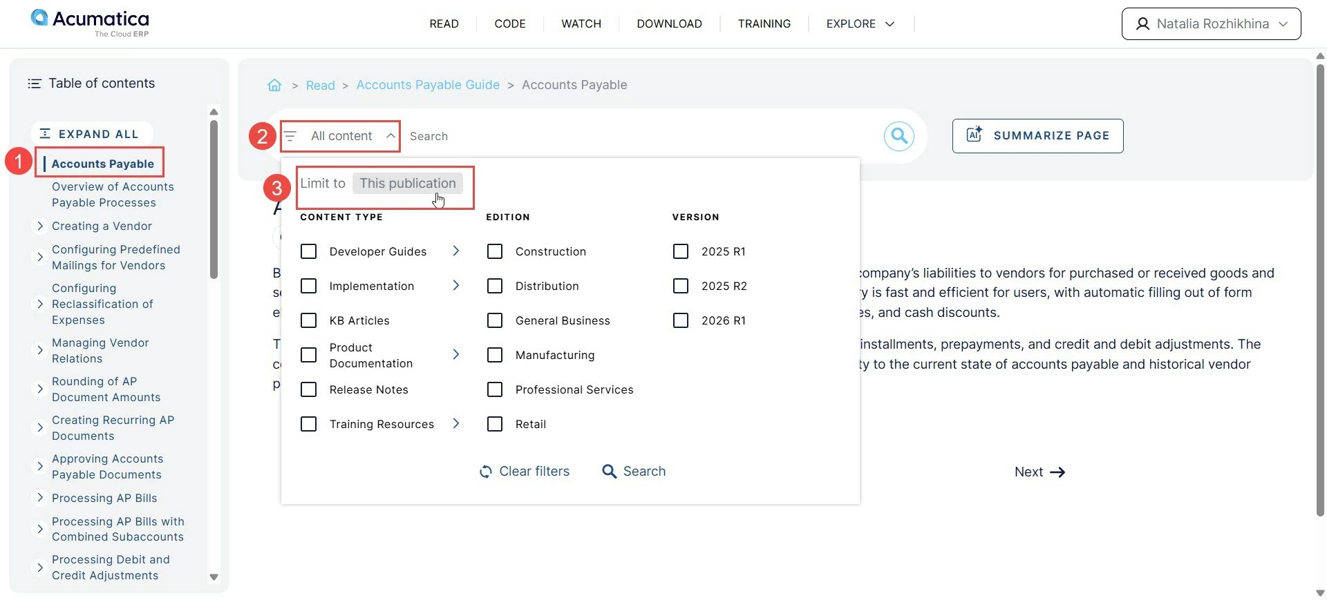The image size is (1327, 600).
Task: Click the Table of contents list icon
Action: [35, 84]
